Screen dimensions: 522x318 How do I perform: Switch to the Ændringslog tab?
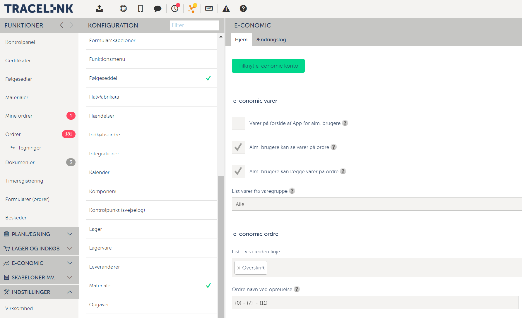click(x=271, y=39)
